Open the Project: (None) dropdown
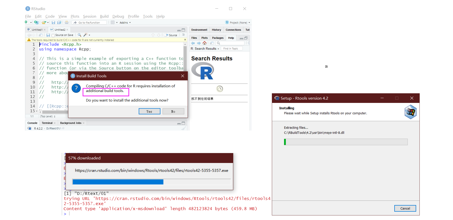Viewport: 453px width, 220px height. click(x=238, y=23)
